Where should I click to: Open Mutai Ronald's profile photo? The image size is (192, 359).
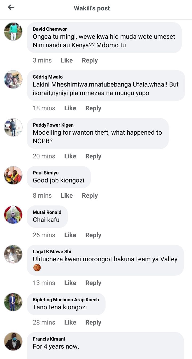13,215
